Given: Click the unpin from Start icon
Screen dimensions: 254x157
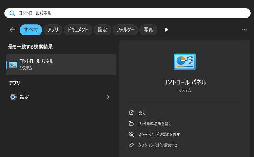Looking at the screenshot, I should click(131, 134).
